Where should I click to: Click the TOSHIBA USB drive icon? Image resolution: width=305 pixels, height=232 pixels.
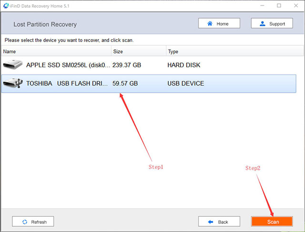click(x=13, y=83)
